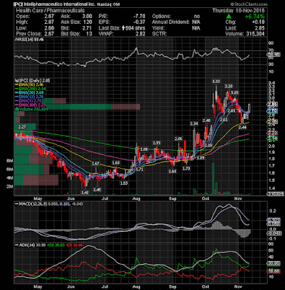The image size is (285, 290).
Task: Click the Ask value 3.00
Action: coord(87,17)
